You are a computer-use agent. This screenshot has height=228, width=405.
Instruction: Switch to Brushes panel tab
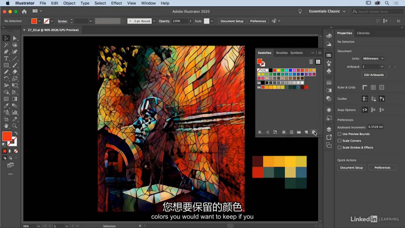pyautogui.click(x=282, y=53)
